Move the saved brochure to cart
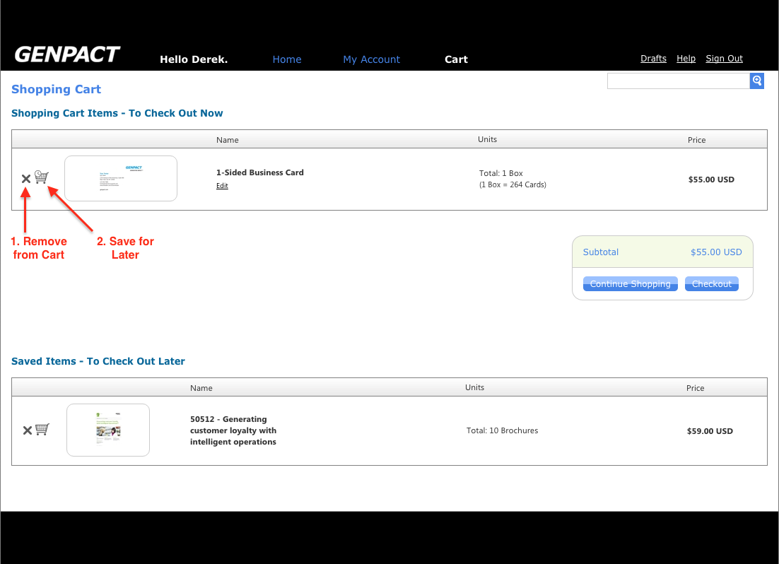This screenshot has width=779, height=564. (42, 429)
